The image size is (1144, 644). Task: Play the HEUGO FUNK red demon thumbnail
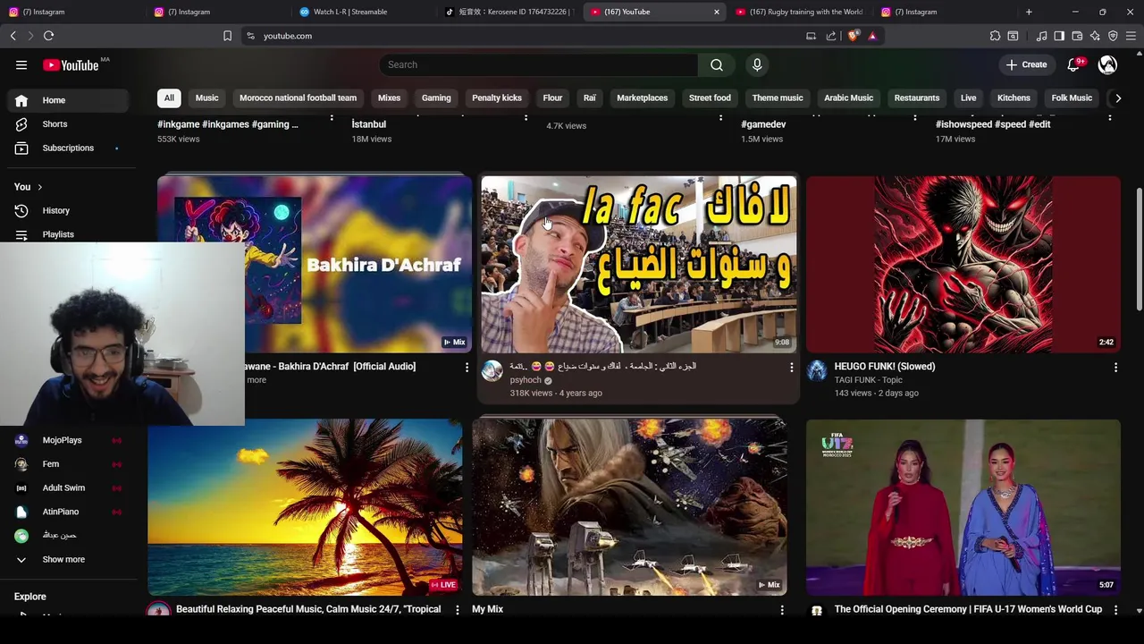pyautogui.click(x=963, y=264)
